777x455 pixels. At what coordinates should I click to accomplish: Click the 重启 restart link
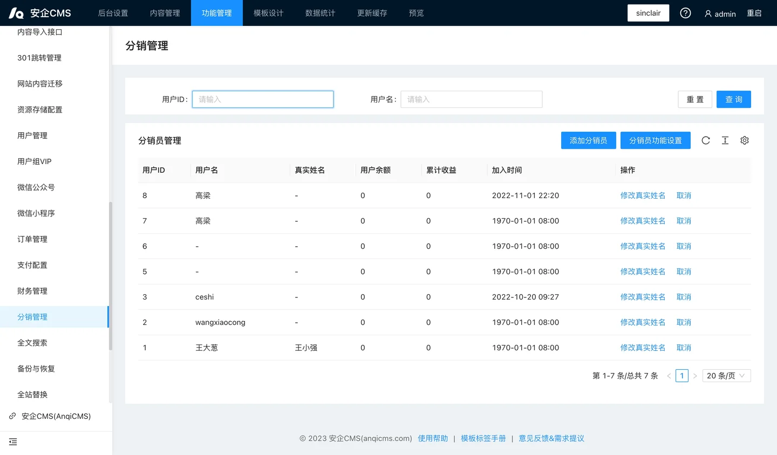pos(754,13)
